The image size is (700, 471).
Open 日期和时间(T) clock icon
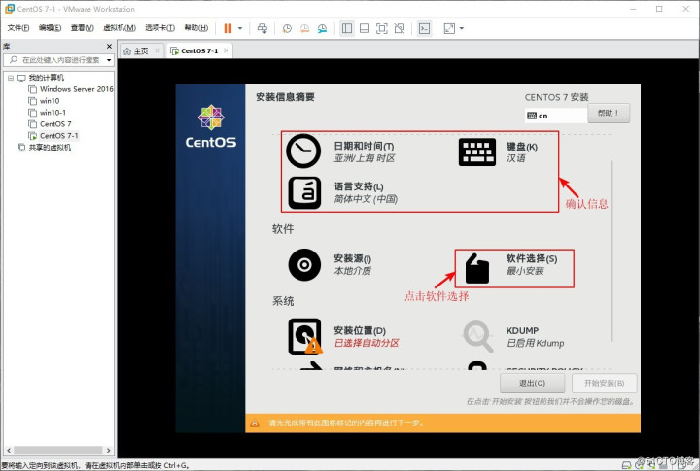pyautogui.click(x=303, y=151)
